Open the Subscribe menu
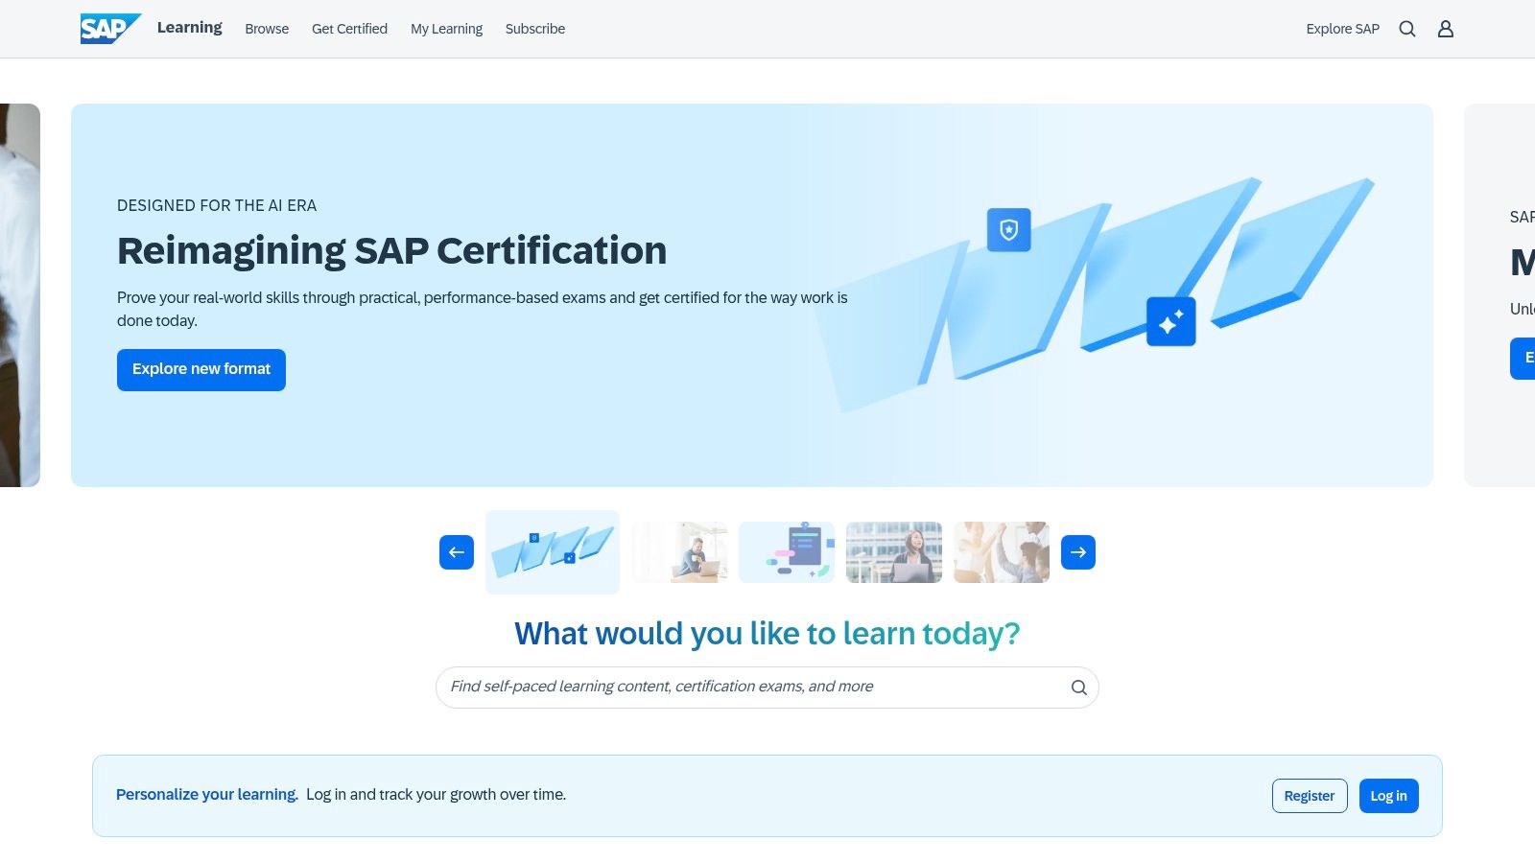Screen dimensions: 1535x863 [x=534, y=29]
